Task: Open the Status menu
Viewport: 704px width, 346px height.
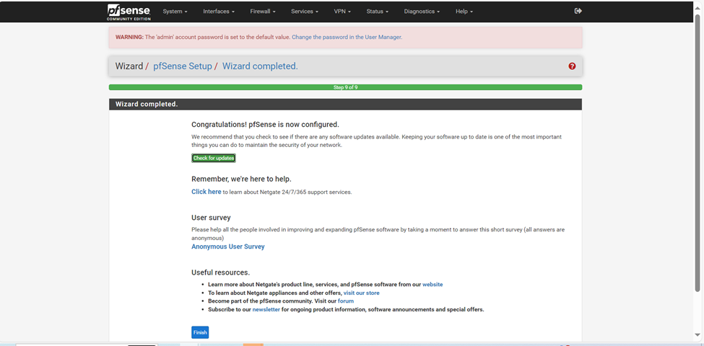Action: [x=377, y=12]
